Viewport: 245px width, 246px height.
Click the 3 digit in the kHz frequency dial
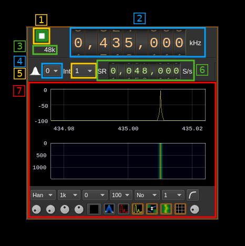tap(116, 43)
